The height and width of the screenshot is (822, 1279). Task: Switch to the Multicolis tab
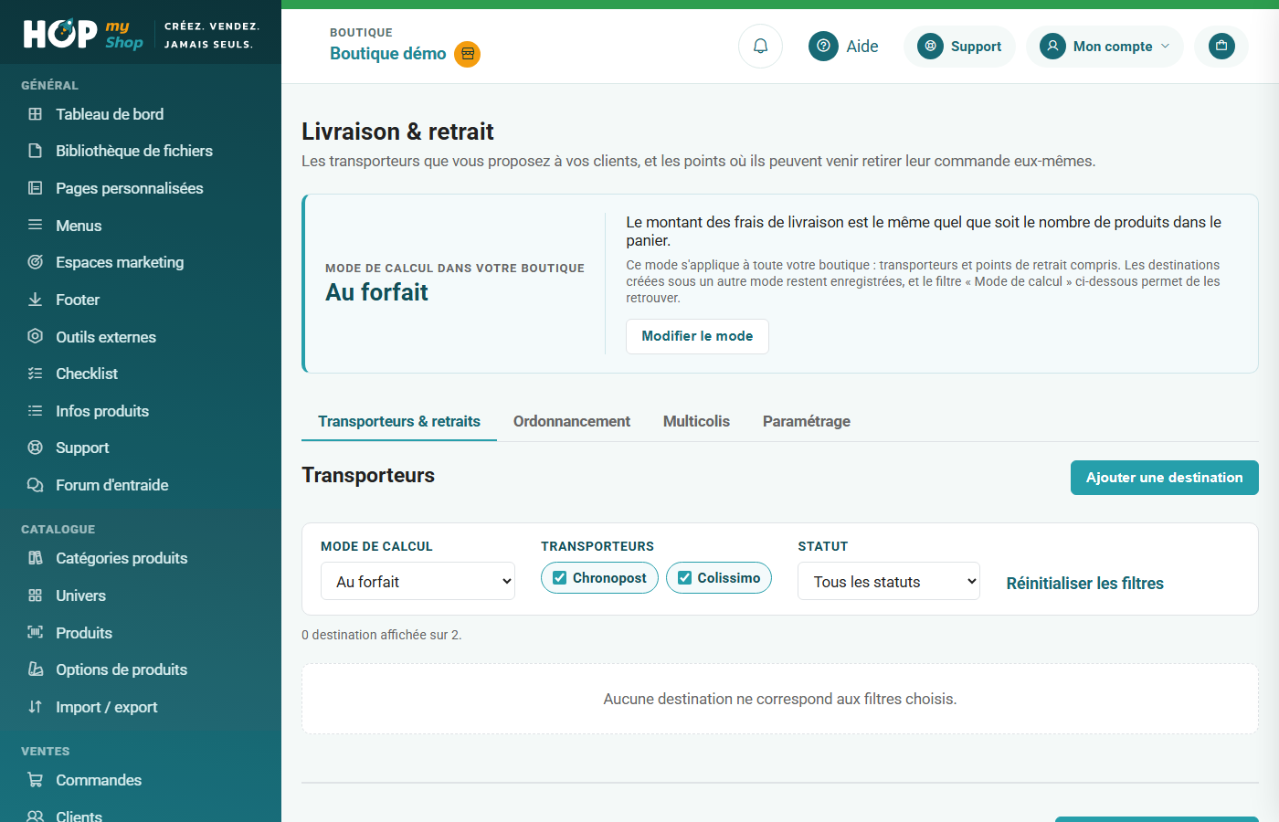click(696, 421)
